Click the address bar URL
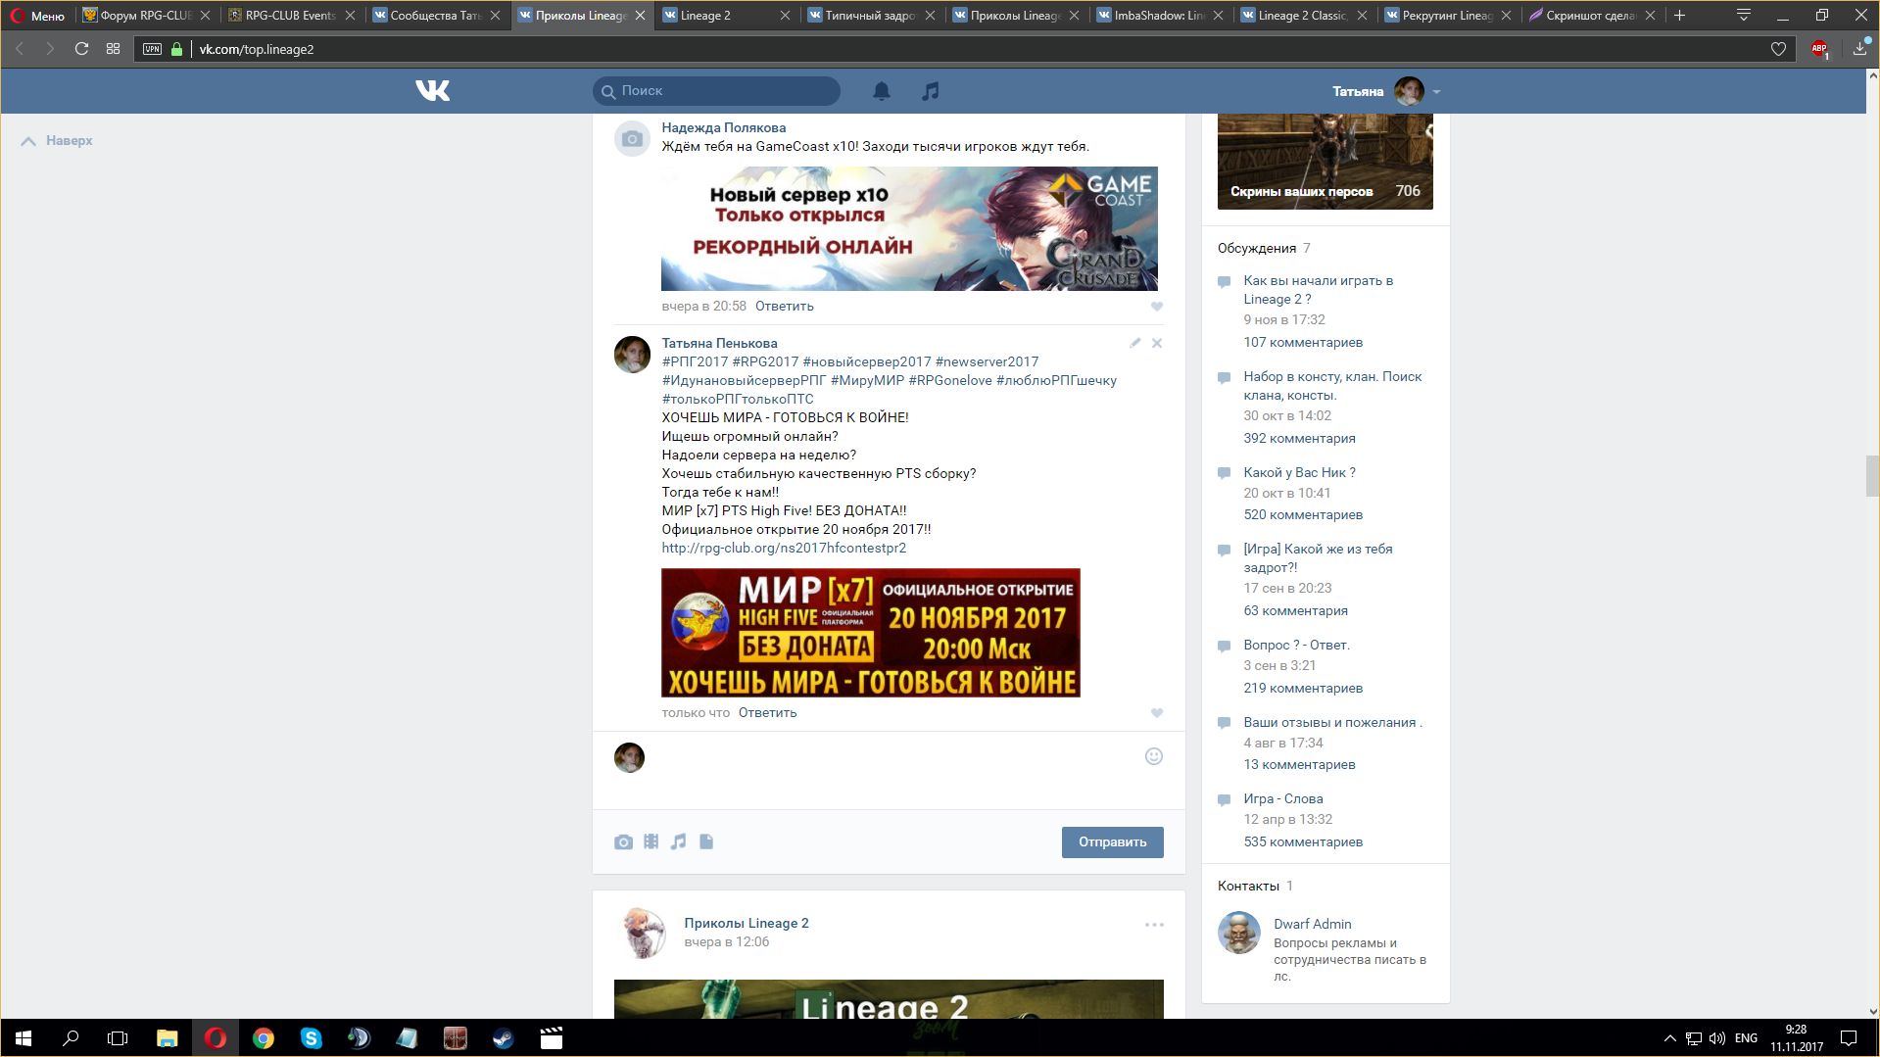 coord(257,49)
